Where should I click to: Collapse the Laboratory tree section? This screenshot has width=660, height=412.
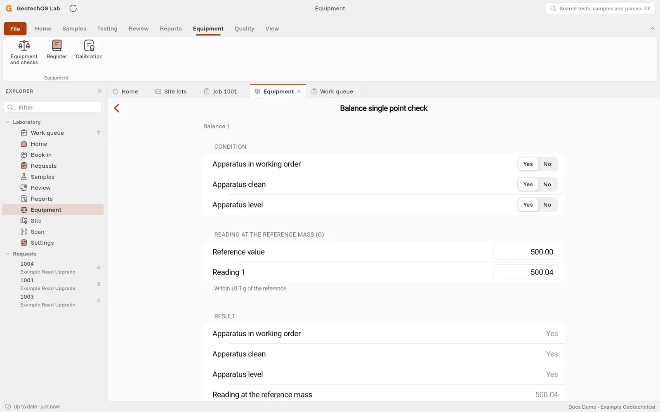[8, 122]
